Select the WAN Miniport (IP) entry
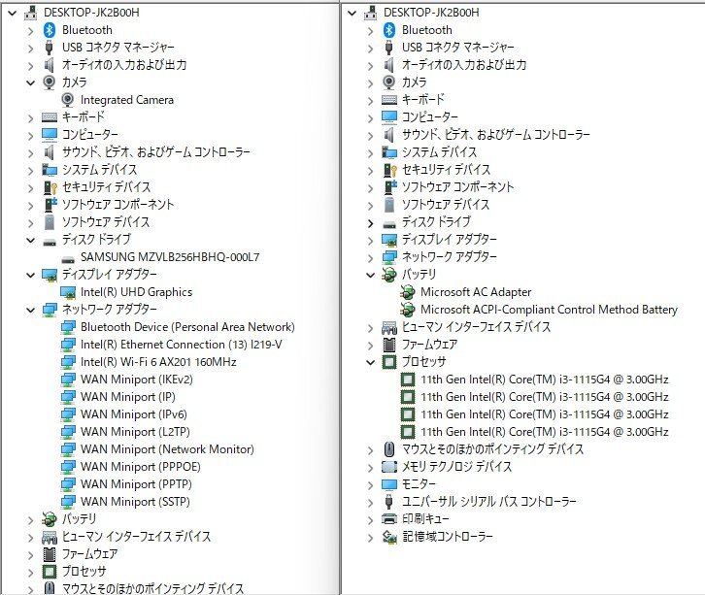The width and height of the screenshot is (705, 595). tap(127, 397)
